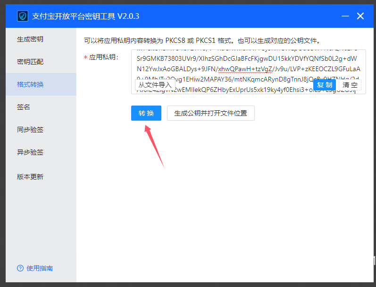Open the 生成密钥 tab
Image resolution: width=376 pixels, height=287 pixels.
pos(30,39)
